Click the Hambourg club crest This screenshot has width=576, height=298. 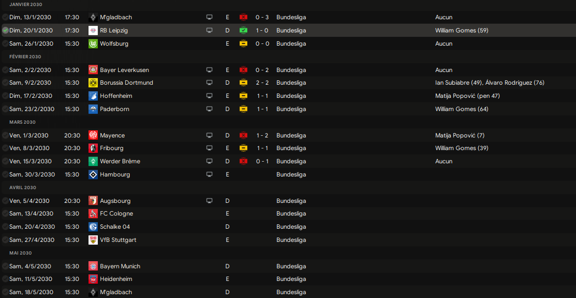point(93,174)
